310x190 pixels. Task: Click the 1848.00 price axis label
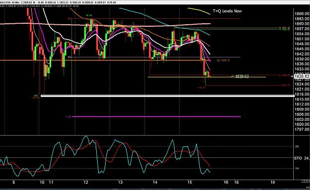[302, 44]
